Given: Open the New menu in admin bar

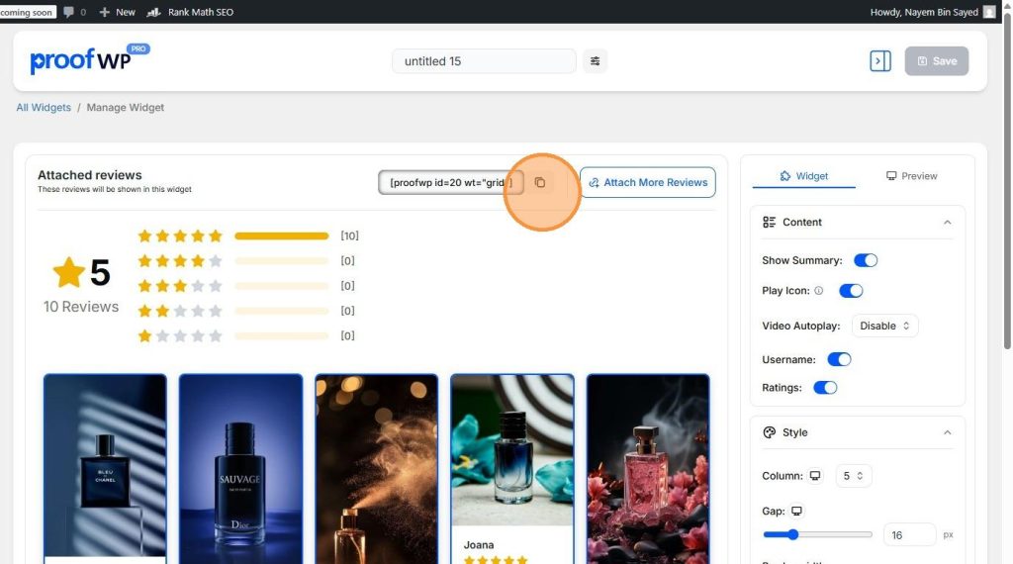Looking at the screenshot, I should coord(117,12).
